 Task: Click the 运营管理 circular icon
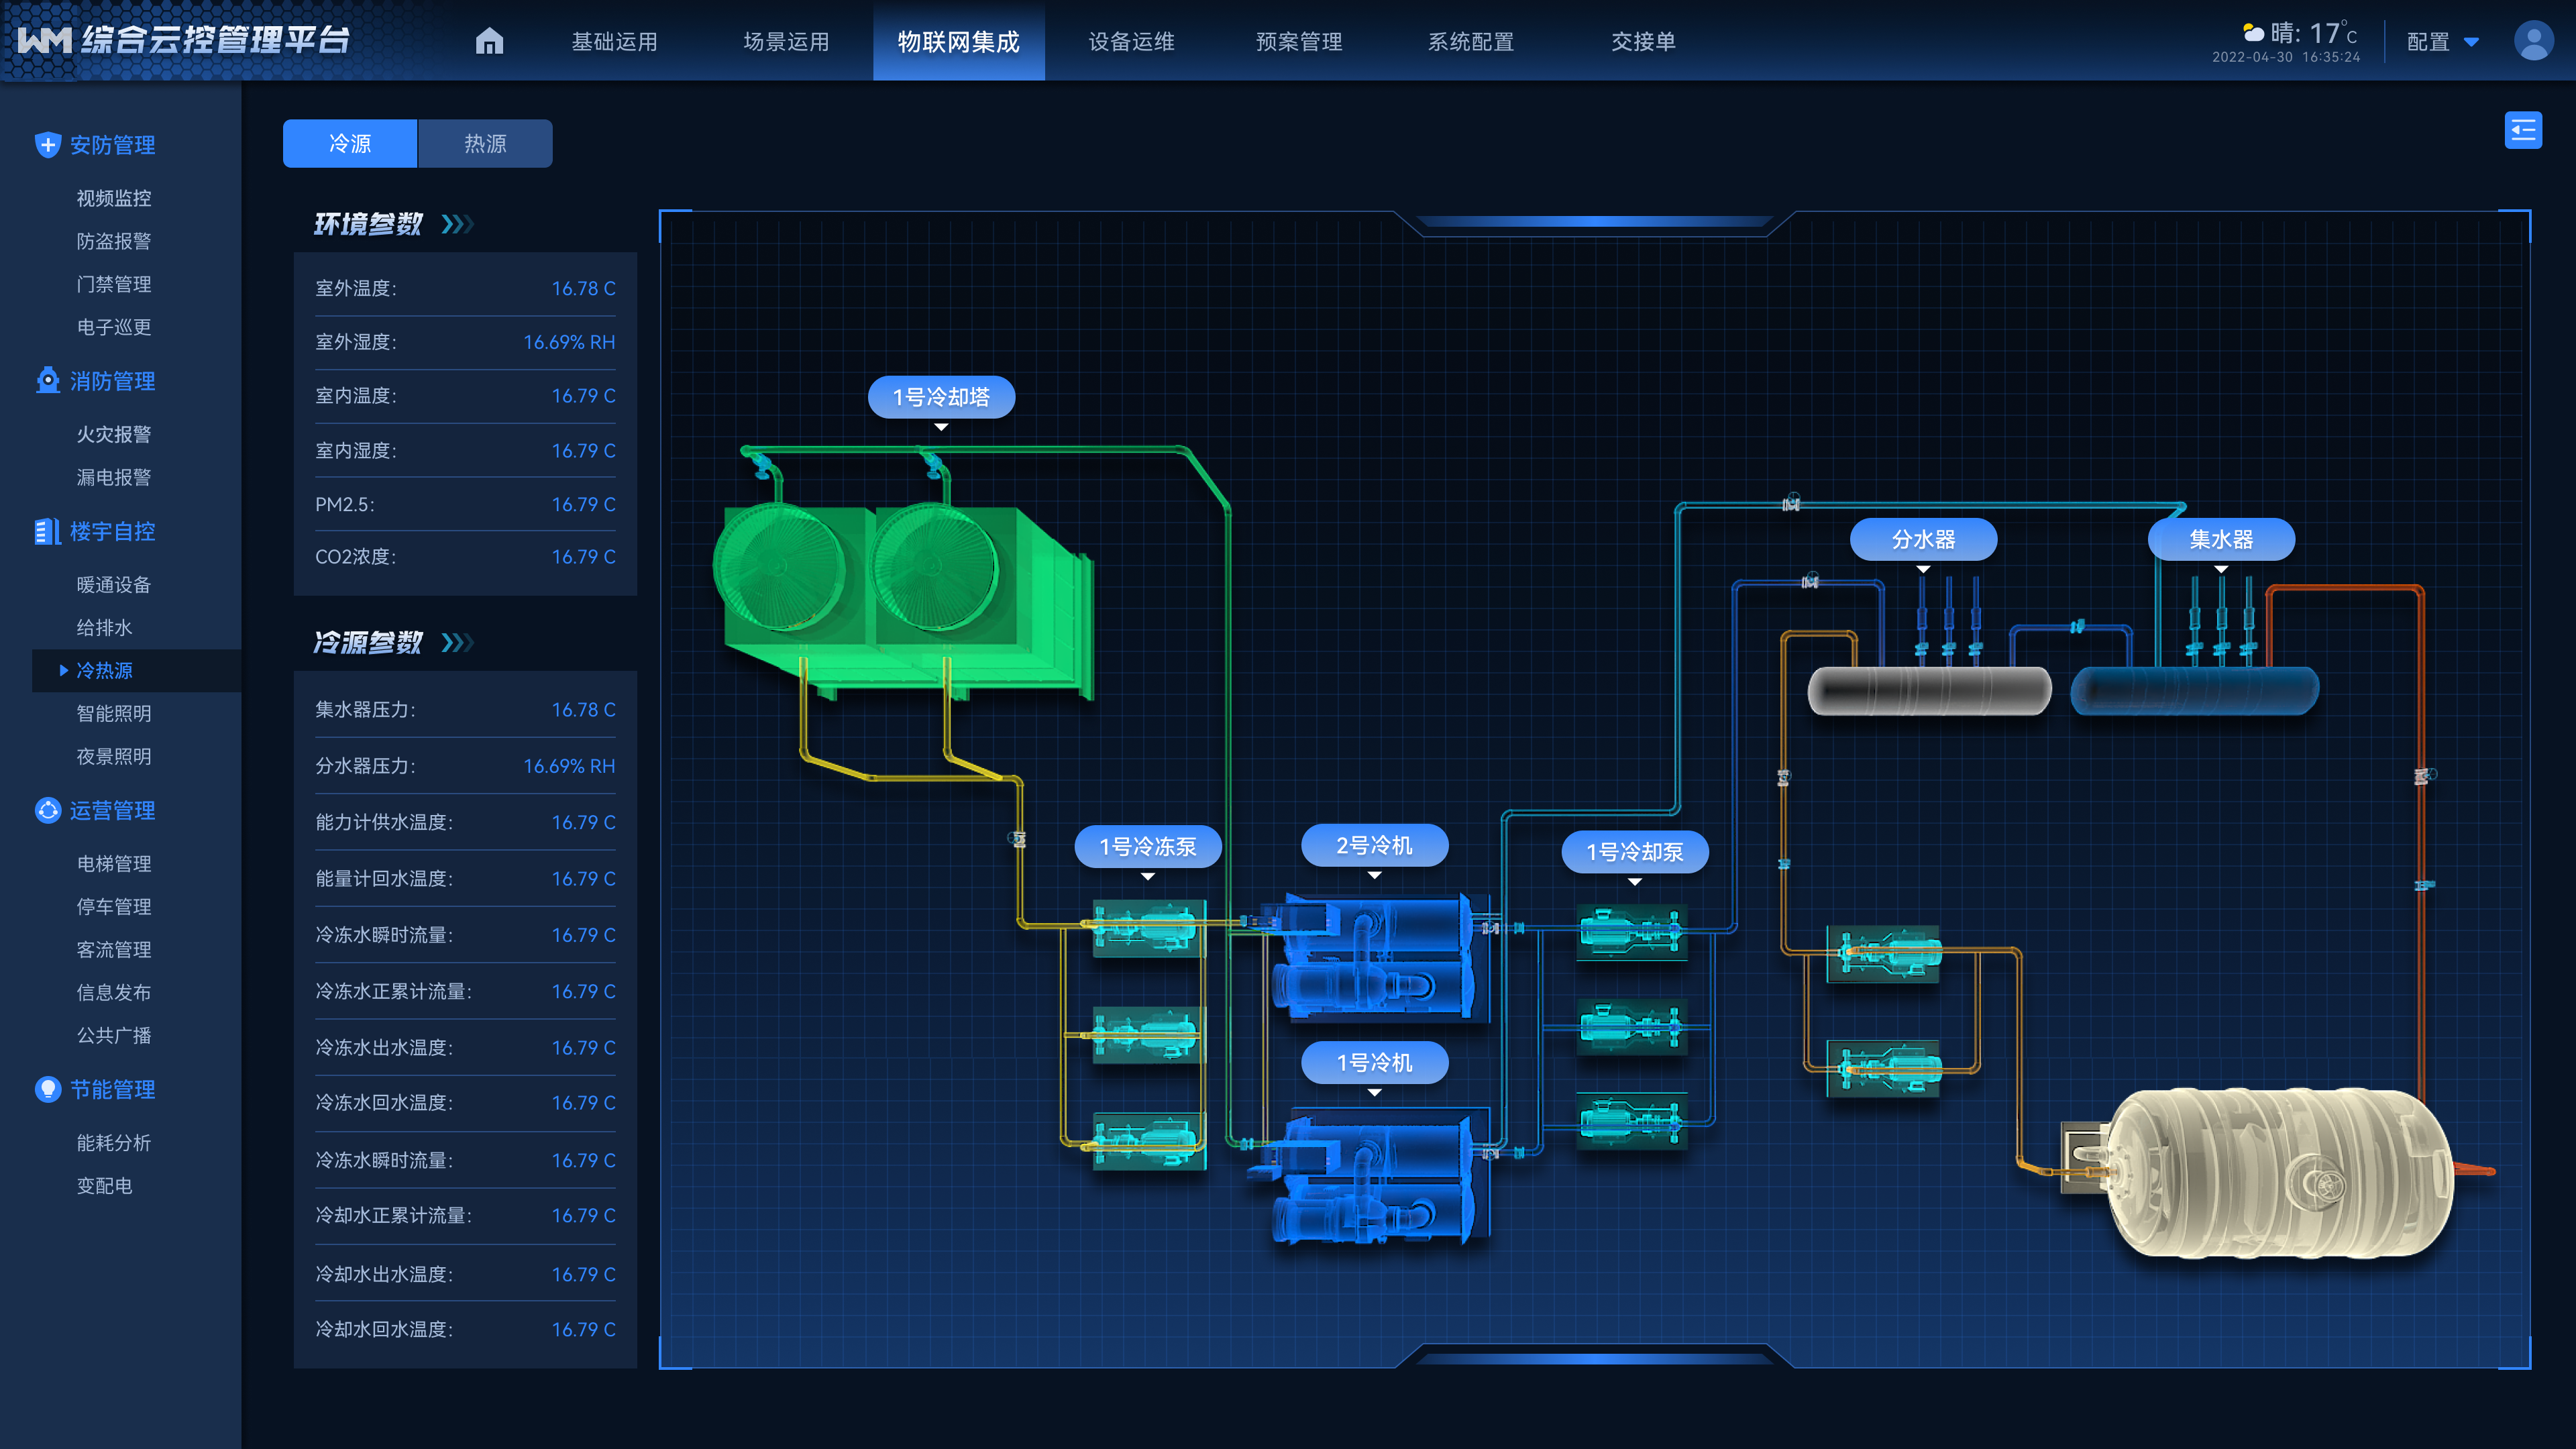click(x=47, y=810)
